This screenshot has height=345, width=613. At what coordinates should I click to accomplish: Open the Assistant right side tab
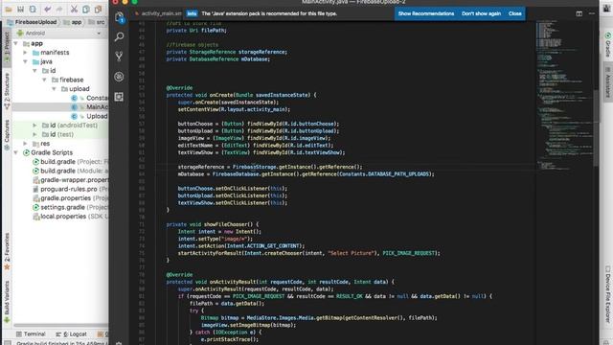click(x=607, y=82)
